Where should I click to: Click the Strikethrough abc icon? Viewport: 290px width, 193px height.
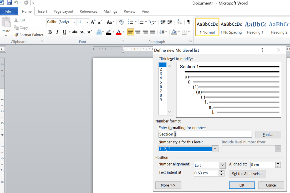pyautogui.click(x=75, y=32)
